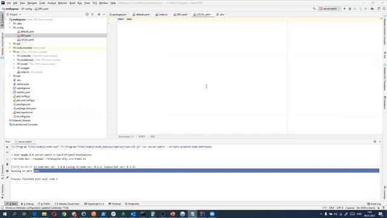Click Locate in Project panel target icon
This screenshot has width=387, height=218.
[x=87, y=15]
